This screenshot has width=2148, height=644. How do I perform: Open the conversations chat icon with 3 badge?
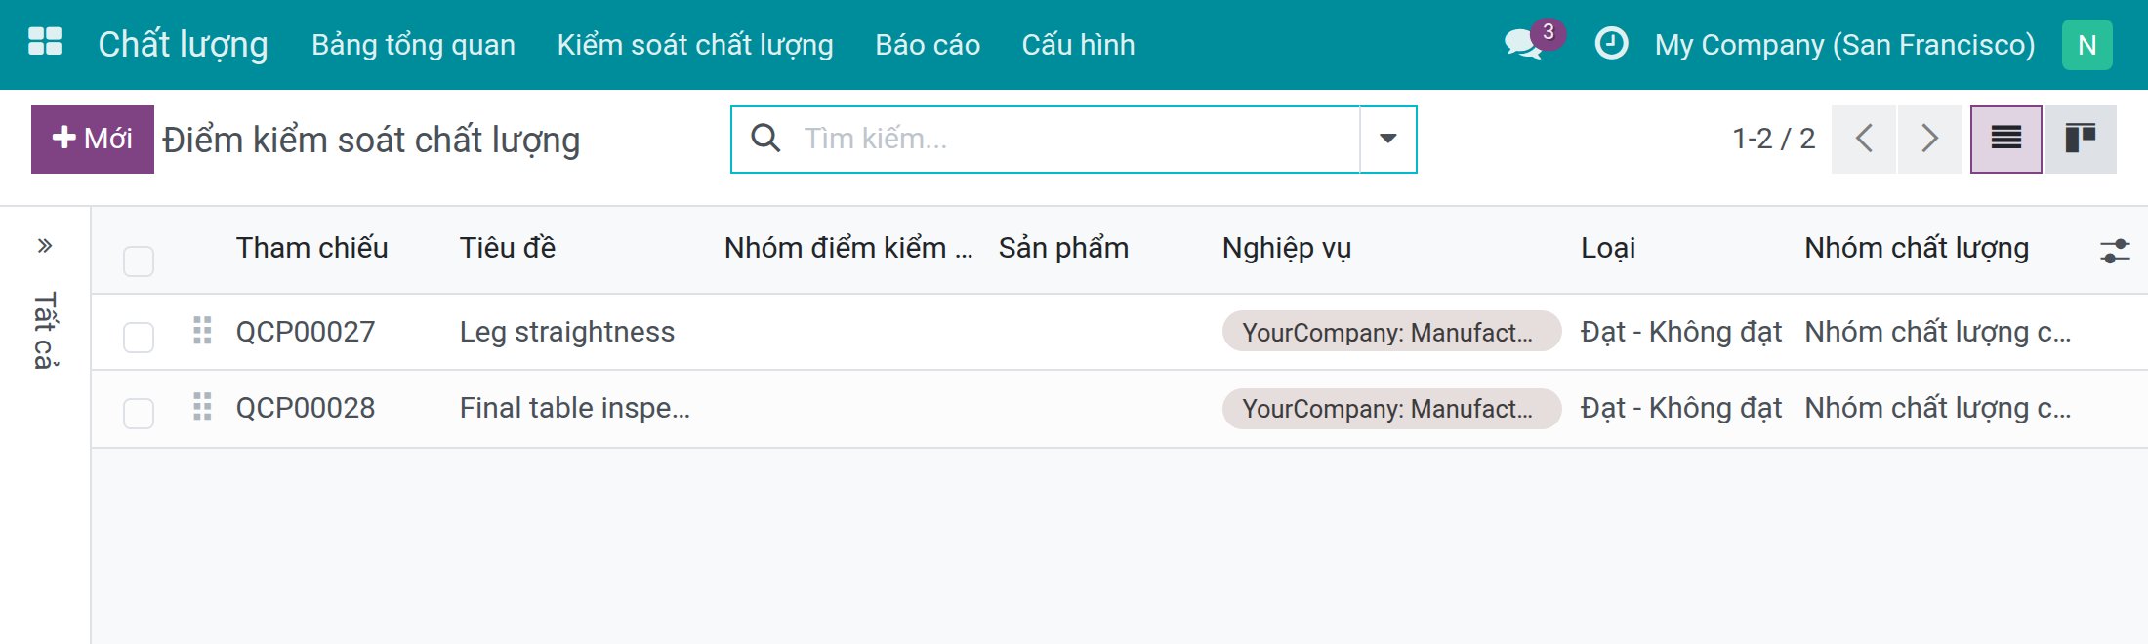pyautogui.click(x=1533, y=41)
